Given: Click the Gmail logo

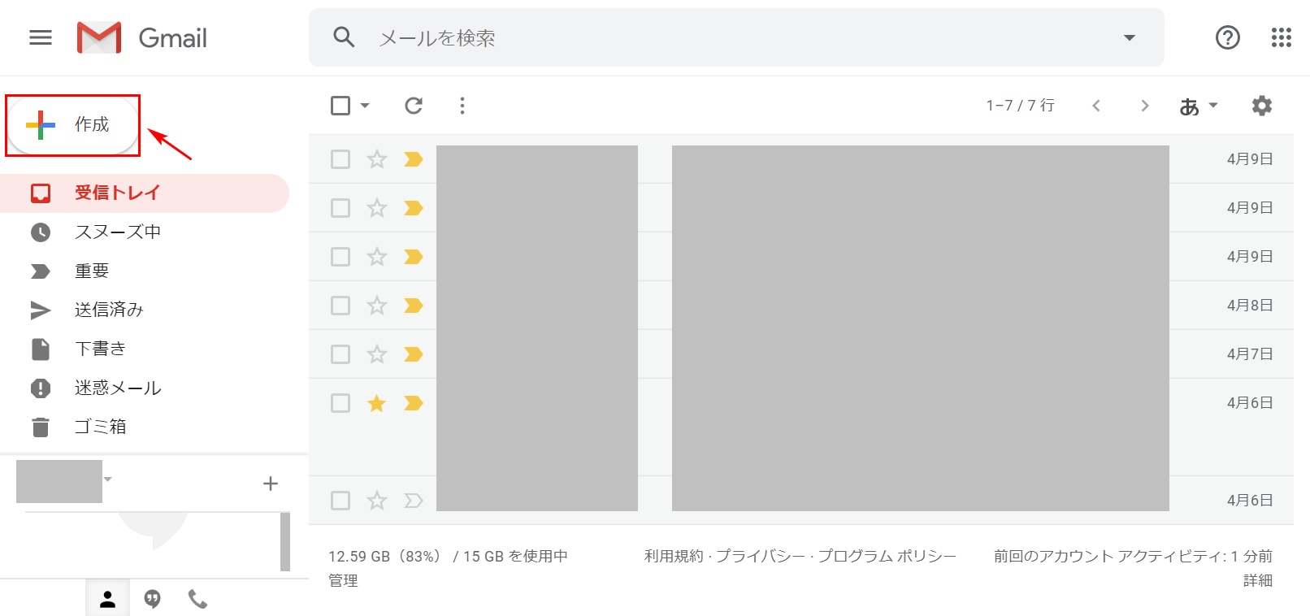Looking at the screenshot, I should tap(142, 37).
